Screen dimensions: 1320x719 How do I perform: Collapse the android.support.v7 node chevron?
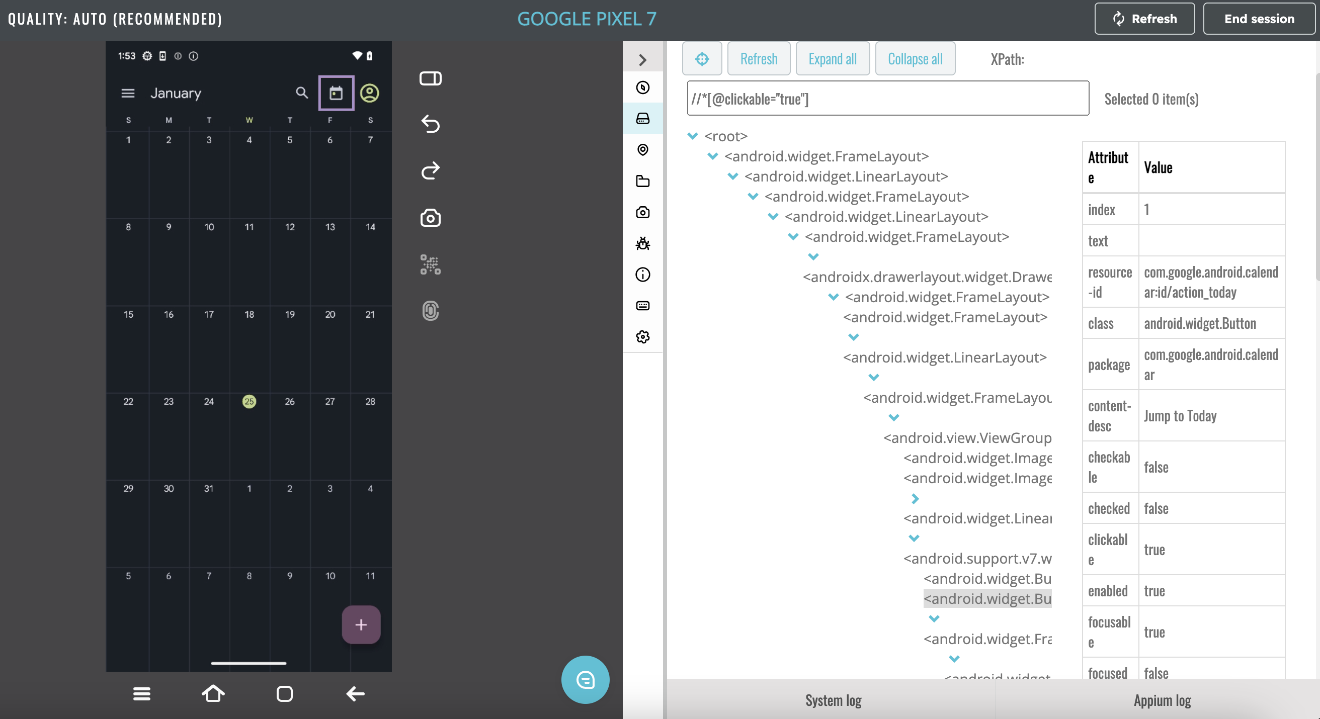point(914,538)
